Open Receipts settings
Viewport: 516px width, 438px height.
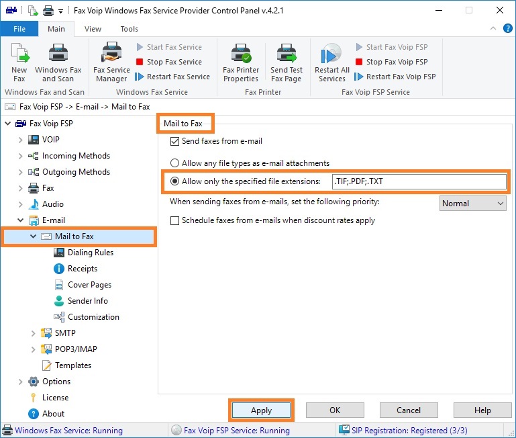tap(83, 269)
